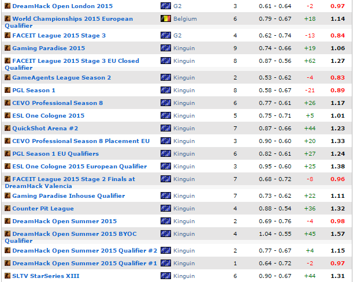This screenshot has width=353, height=282.
Task: Click EU flag in the DreamHack Open Summer 2015 row
Action: (166, 221)
